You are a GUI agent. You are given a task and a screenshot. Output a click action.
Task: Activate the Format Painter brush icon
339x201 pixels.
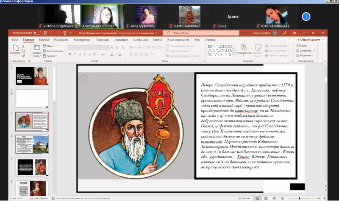(23, 56)
